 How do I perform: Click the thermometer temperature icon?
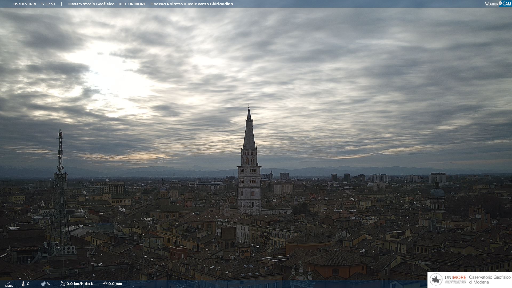pos(23,284)
